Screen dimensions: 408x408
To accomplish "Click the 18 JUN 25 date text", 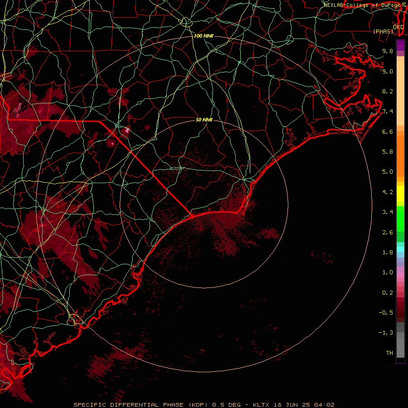I will [291, 405].
